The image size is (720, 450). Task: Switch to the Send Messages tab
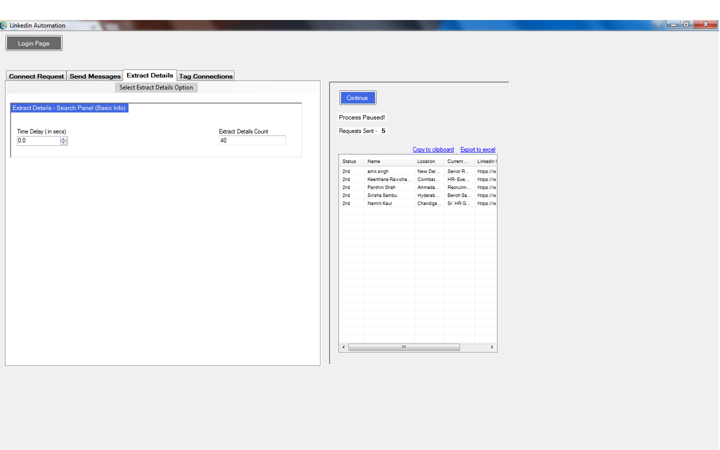coord(95,76)
